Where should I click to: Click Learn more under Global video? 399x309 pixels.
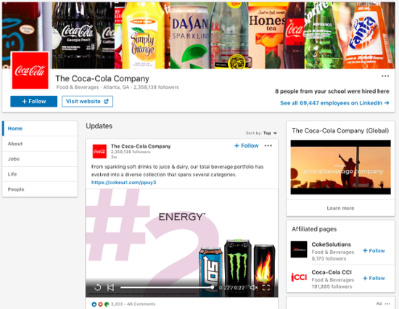pos(340,208)
